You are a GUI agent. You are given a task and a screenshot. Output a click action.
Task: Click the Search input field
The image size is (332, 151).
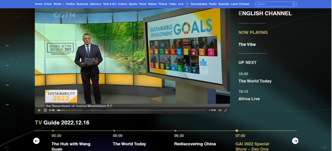coord(274,4)
